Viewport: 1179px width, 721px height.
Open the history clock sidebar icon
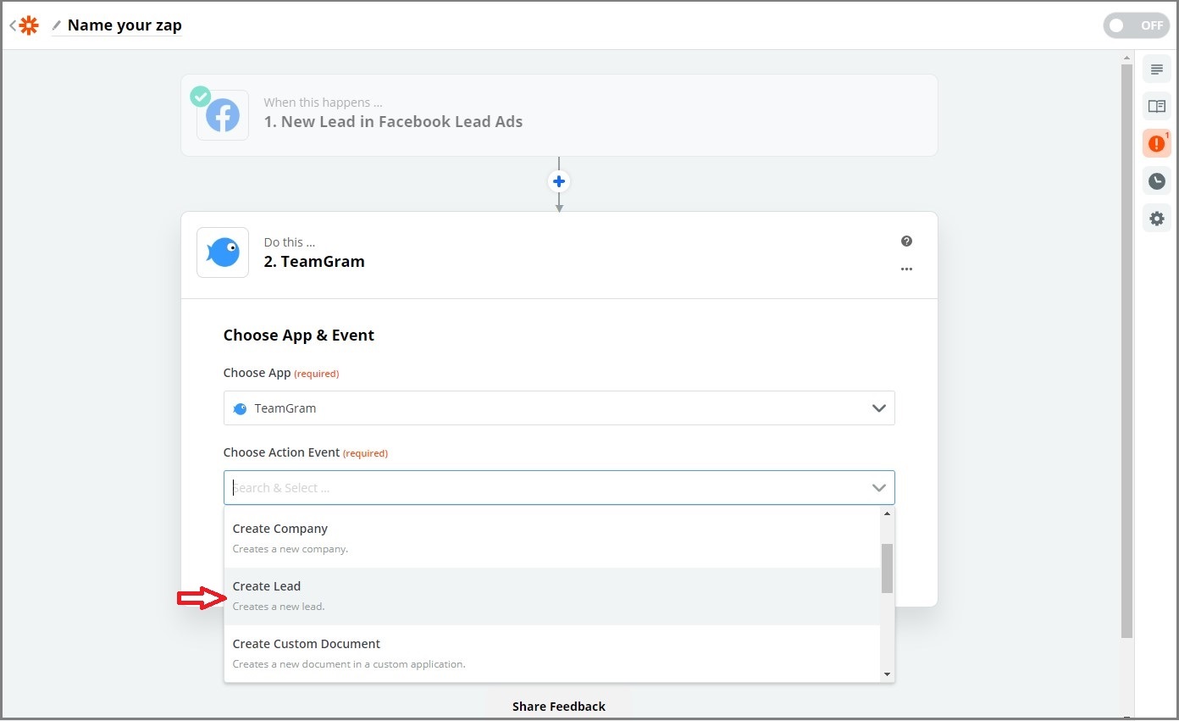(1157, 180)
